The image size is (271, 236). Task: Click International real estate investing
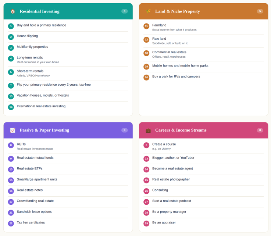(68, 107)
